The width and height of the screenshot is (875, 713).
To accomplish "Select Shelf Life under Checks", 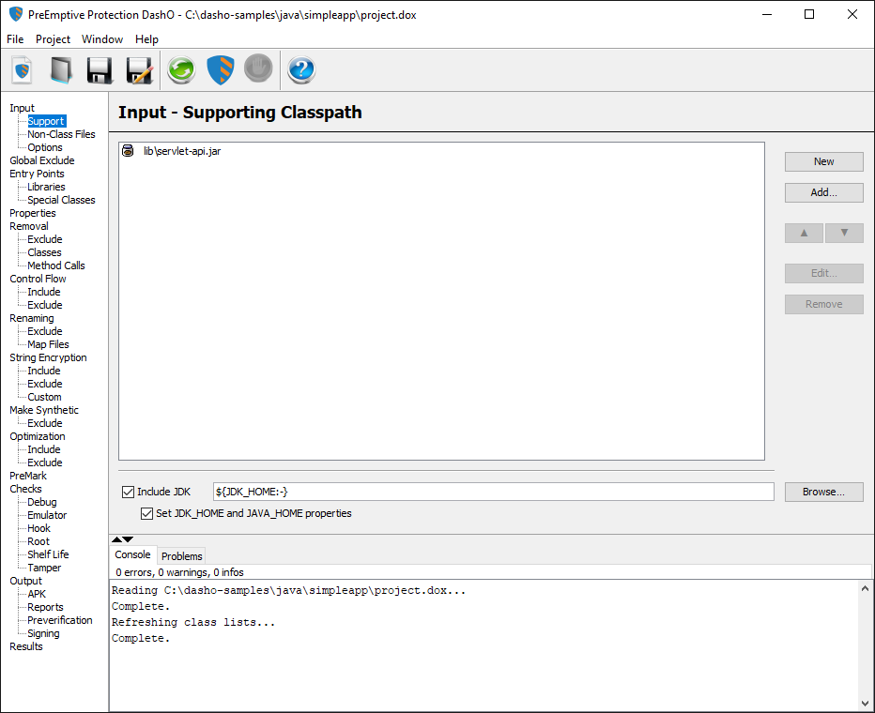I will coord(49,554).
